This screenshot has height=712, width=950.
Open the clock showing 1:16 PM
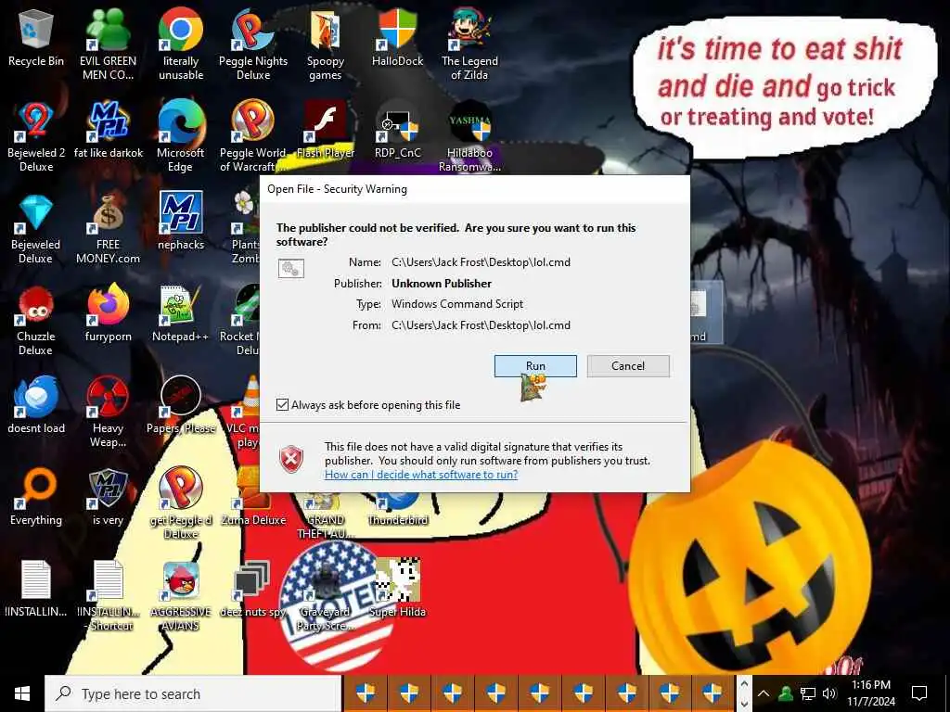tap(871, 693)
